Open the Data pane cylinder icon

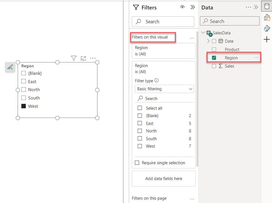[267, 6]
